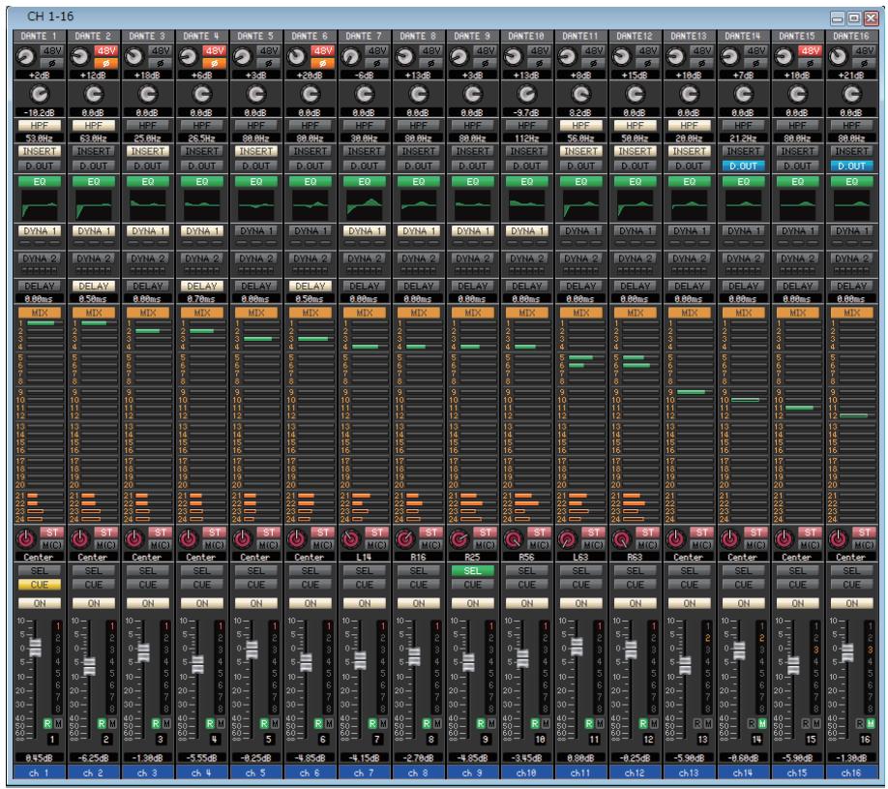Click the orange MIX button on channel 7
Screen dimensions: 888x789
coord(364,313)
